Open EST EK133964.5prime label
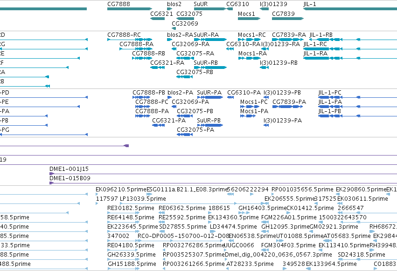 tap(331, 264)
